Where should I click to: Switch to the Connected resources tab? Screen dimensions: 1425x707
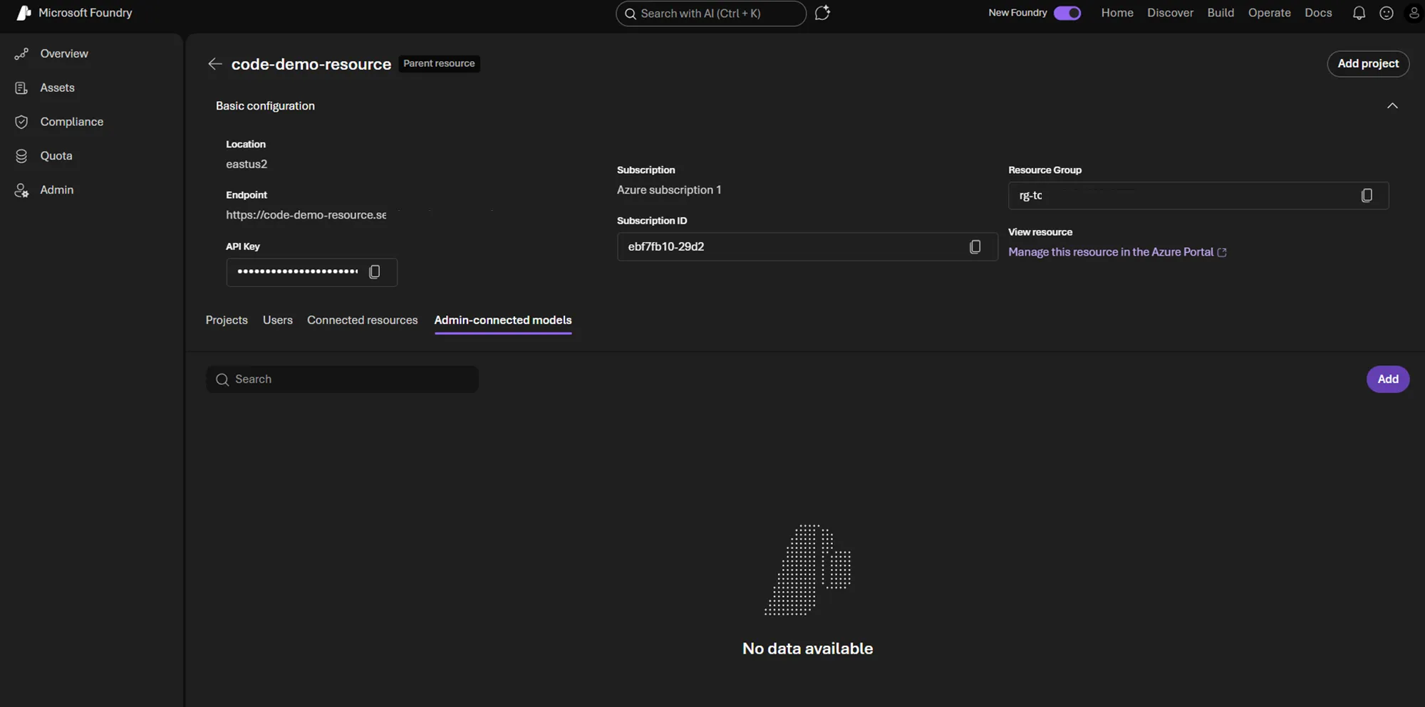pyautogui.click(x=363, y=320)
